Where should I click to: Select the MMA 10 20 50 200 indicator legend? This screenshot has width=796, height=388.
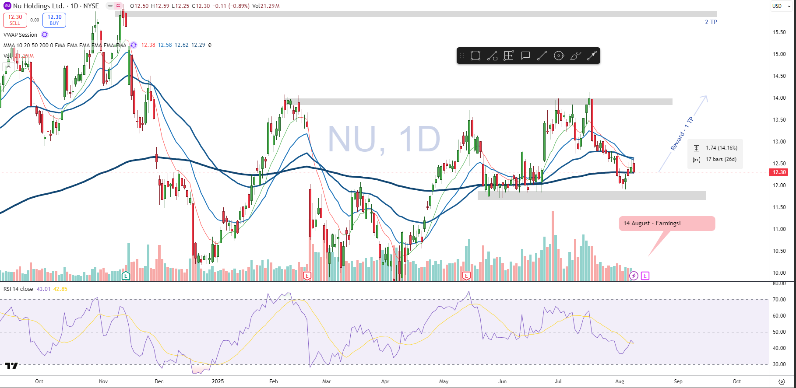coord(65,45)
